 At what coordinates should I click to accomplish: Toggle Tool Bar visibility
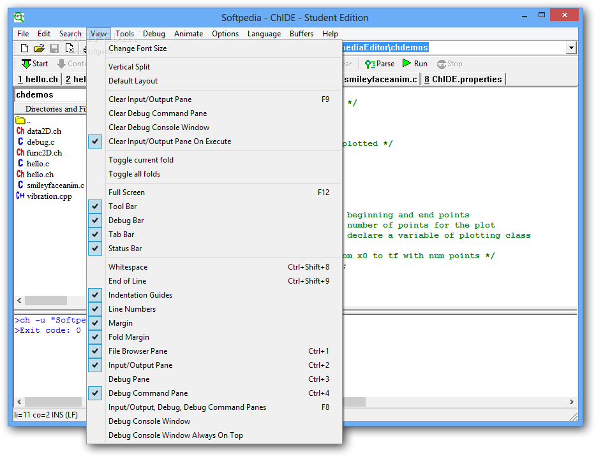click(214, 207)
